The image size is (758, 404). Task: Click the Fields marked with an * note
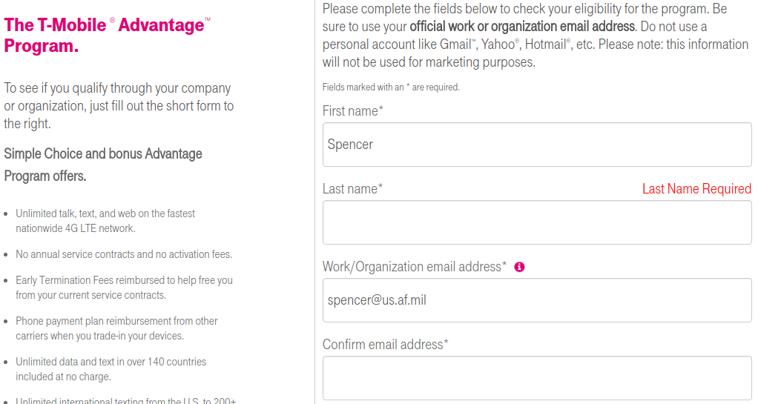pos(391,87)
